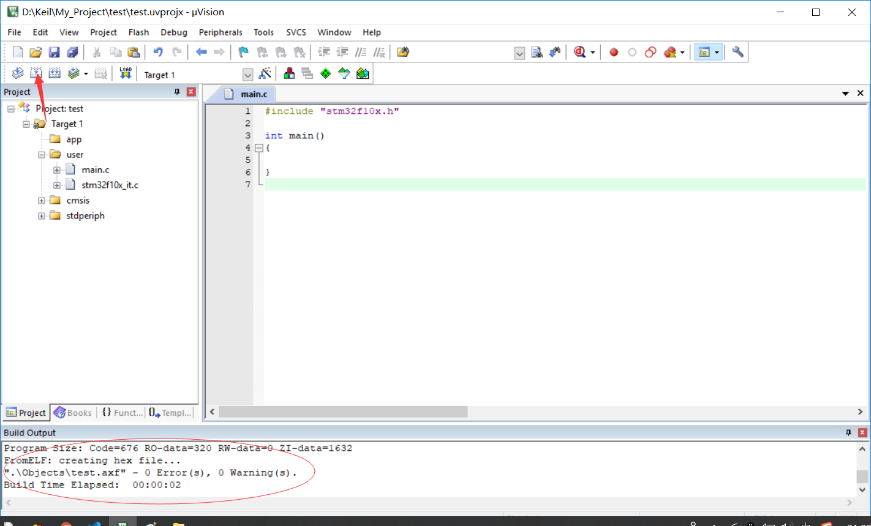871x526 pixels.
Task: Collapse the Target 1 tree node
Action: tap(26, 124)
